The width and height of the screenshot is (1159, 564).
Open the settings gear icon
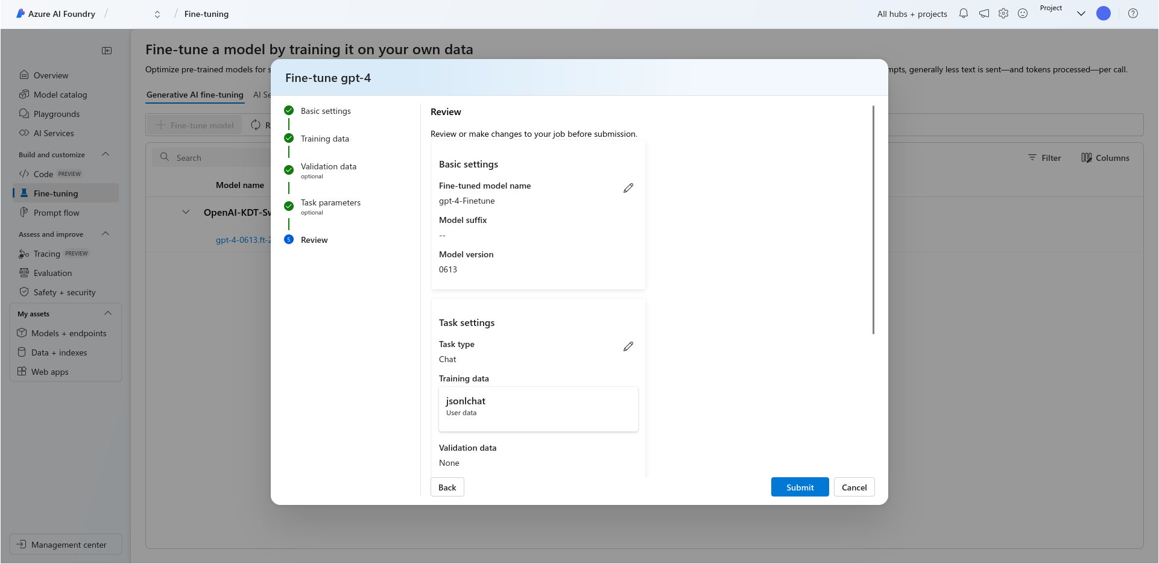(x=1003, y=13)
